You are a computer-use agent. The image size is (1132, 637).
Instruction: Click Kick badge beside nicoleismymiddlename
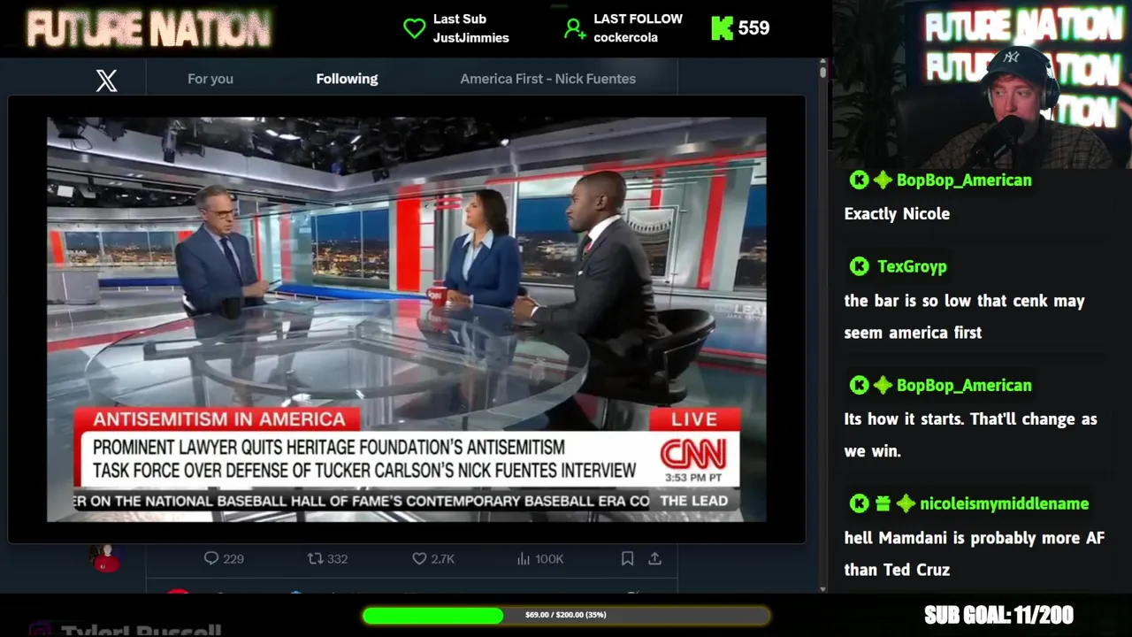click(x=859, y=504)
